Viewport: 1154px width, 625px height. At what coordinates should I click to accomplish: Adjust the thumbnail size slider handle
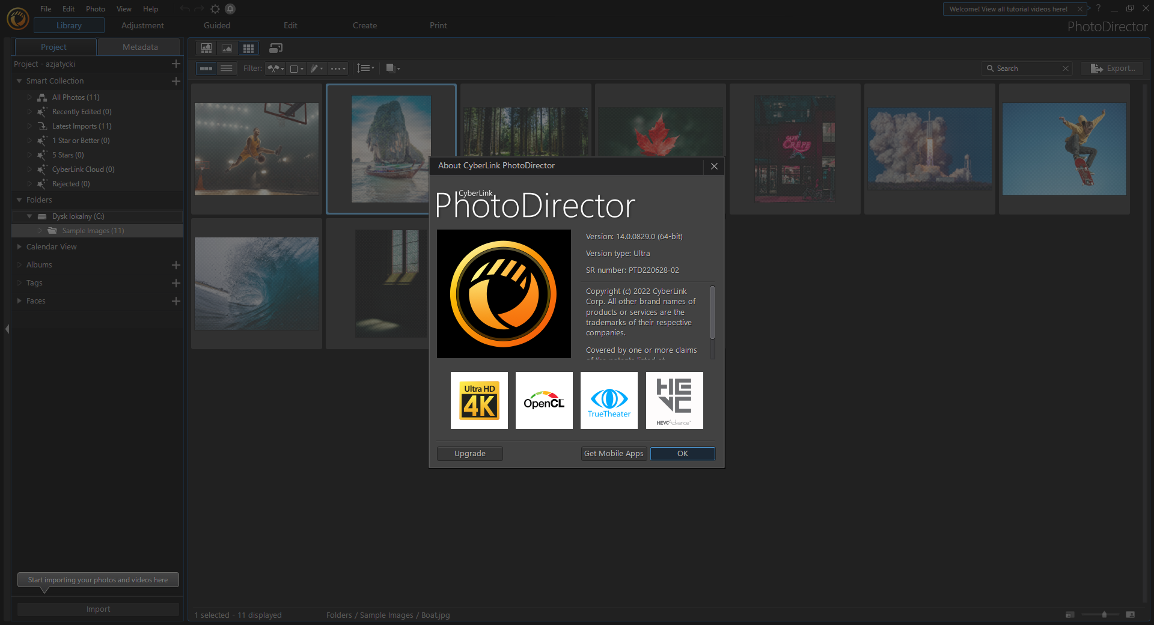coord(1104,615)
